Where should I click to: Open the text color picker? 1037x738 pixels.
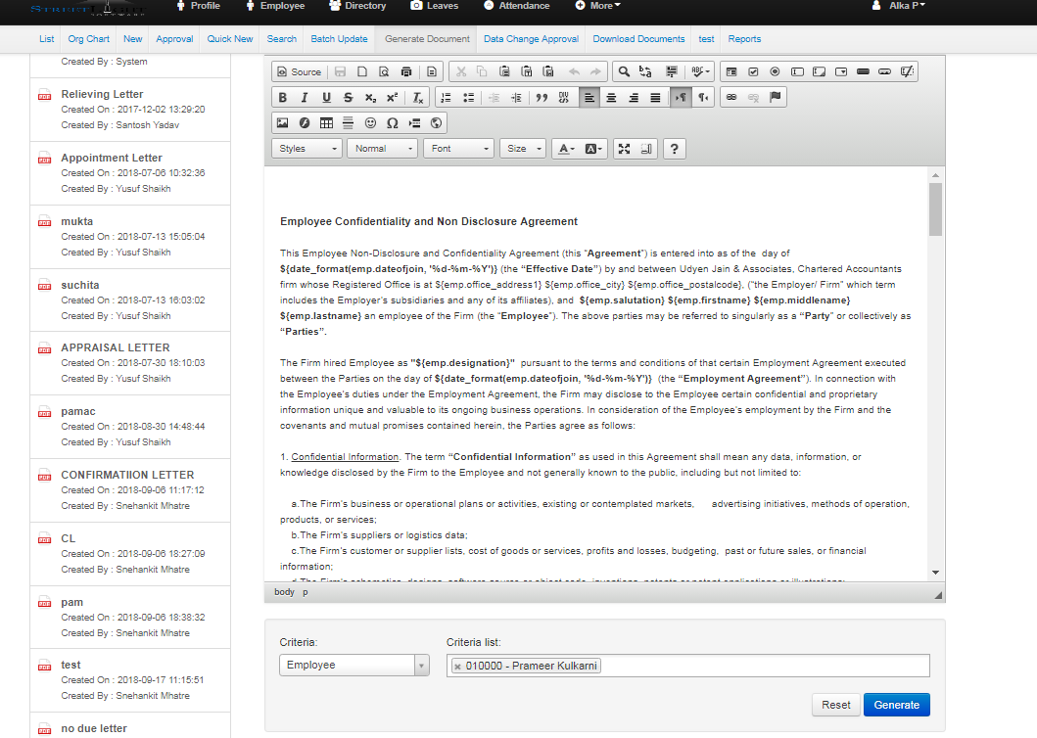coord(565,149)
